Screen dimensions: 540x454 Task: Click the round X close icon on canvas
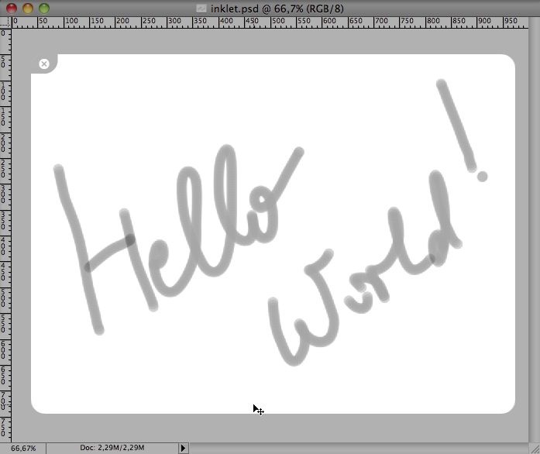[x=44, y=64]
